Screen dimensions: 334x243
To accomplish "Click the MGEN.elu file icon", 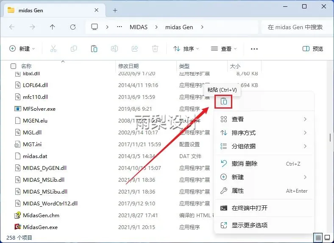I will 17,120.
